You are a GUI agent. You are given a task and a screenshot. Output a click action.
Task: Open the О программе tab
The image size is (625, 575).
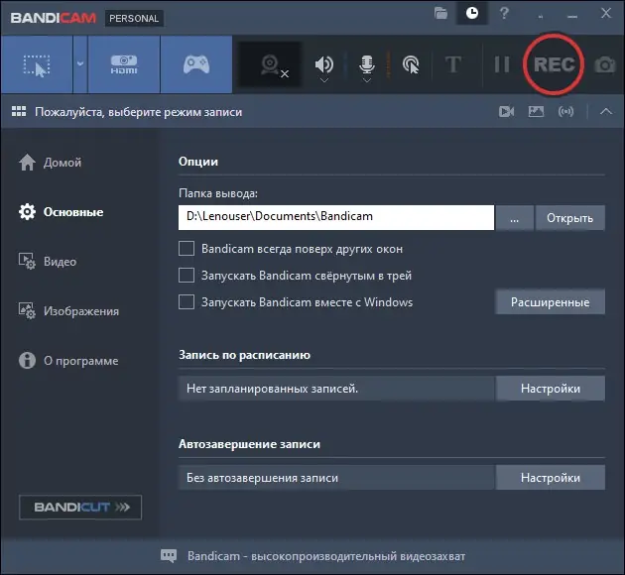coord(68,361)
